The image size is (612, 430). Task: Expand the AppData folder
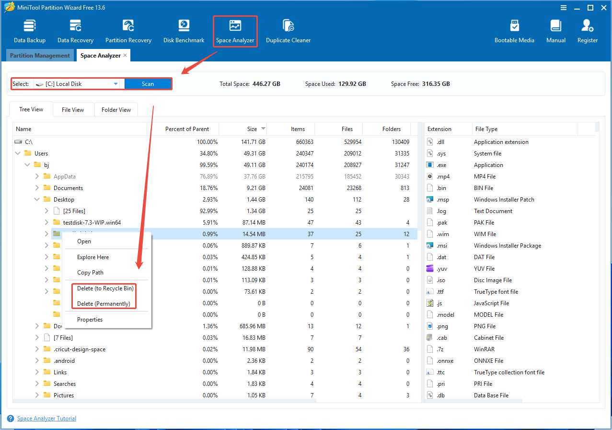tap(36, 176)
